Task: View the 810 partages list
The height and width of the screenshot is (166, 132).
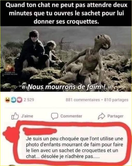Action: pos(116,100)
